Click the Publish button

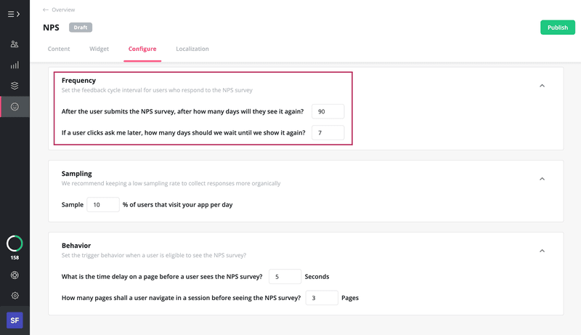pos(558,28)
